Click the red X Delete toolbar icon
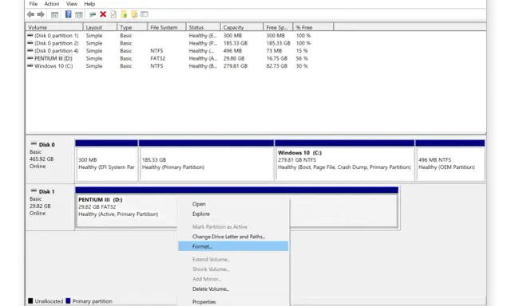Viewport: 511px width, 306px height. (103, 14)
